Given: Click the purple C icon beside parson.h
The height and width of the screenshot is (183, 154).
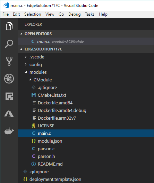Looking at the screenshot, I should coord(34,156).
